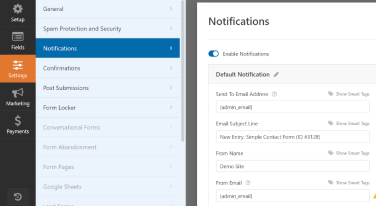Click the settings list scrollbar
The height and width of the screenshot is (206, 376).
pyautogui.click(x=182, y=71)
